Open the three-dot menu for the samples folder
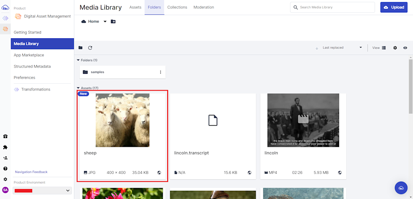The width and height of the screenshot is (413, 199). [x=161, y=72]
